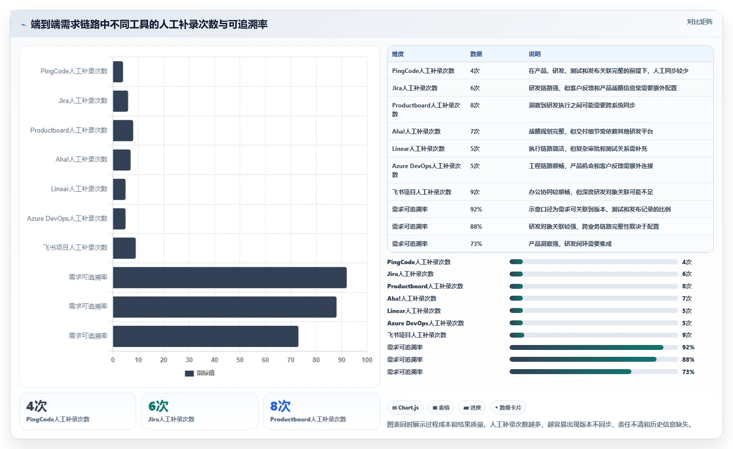Click the Azure DevOps人工补录次数 axis label in the chart

point(67,218)
